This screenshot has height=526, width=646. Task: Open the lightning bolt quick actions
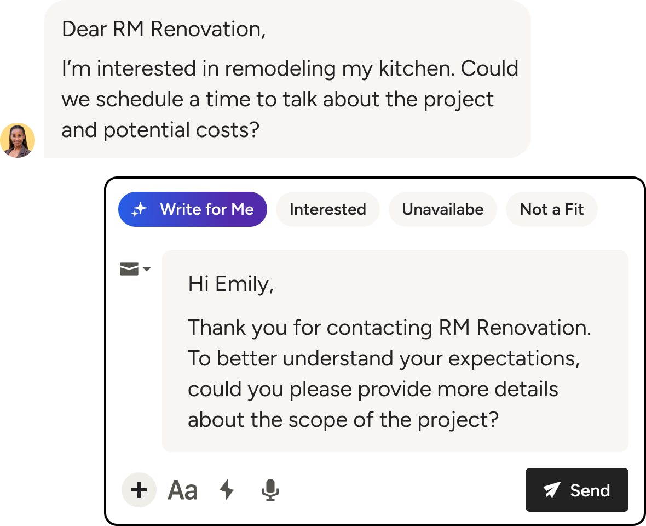227,490
